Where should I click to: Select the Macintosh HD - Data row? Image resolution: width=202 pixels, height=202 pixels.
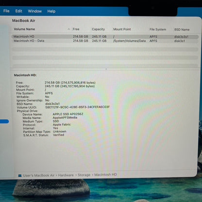pos(105,41)
